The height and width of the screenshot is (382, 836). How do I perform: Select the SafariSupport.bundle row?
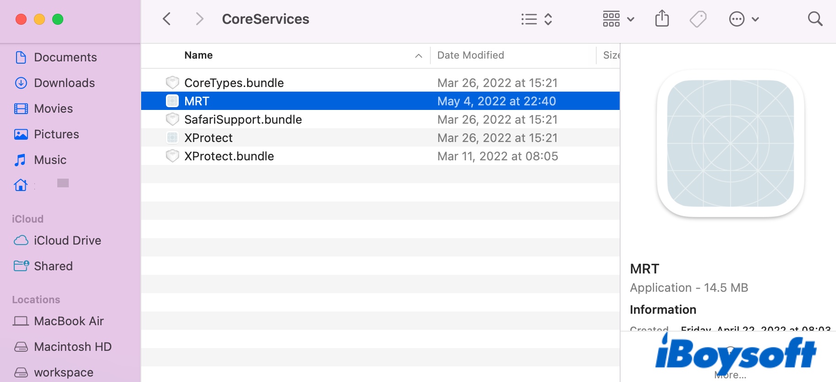[x=243, y=120]
